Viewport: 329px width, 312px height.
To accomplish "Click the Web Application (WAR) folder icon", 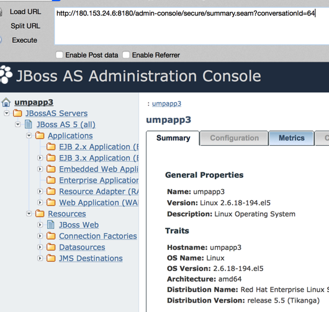I will pos(51,202).
